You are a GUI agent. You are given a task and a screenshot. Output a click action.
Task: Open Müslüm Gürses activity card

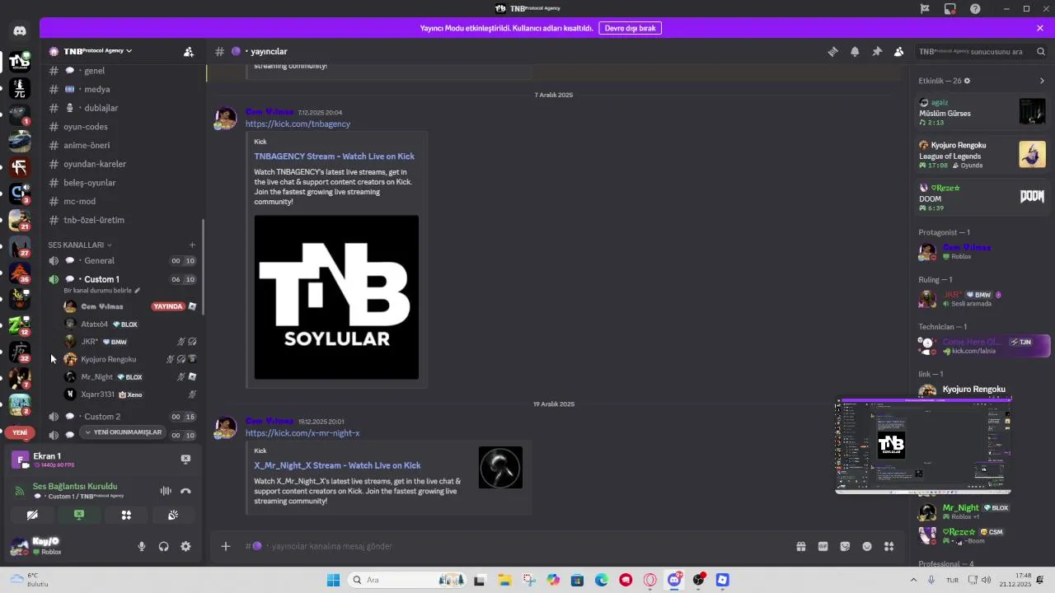[982, 112]
